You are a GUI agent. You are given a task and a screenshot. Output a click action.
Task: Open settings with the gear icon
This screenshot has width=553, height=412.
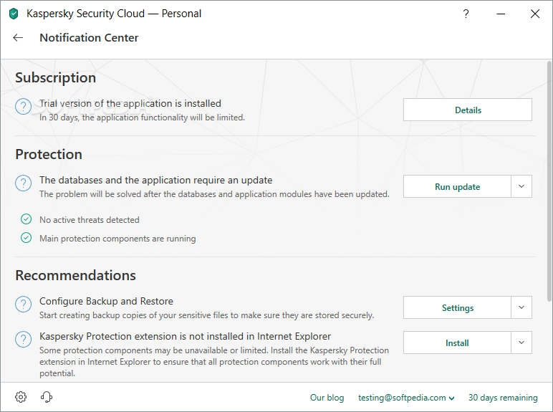coord(21,397)
